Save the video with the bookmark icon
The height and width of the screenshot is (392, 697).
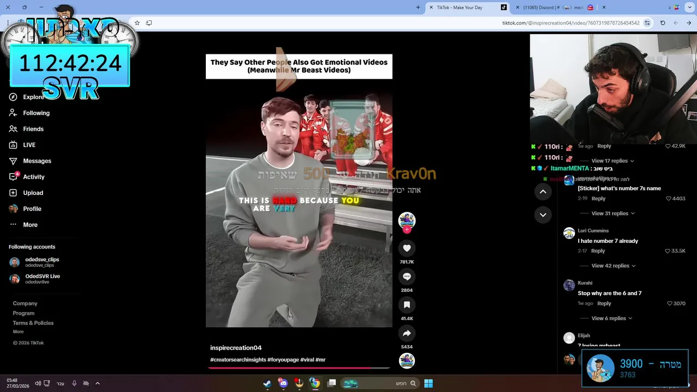point(407,305)
